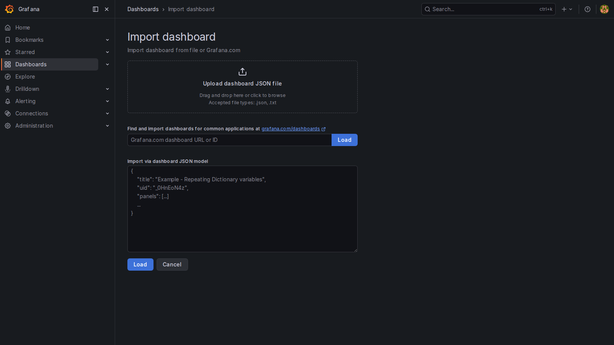Focus the dashboard JSON model textarea
614x345 pixels.
(x=243, y=209)
